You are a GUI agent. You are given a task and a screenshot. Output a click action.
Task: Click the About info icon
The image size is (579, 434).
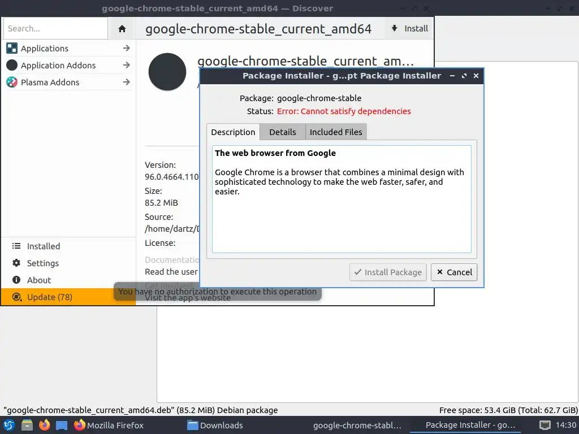pyautogui.click(x=16, y=280)
